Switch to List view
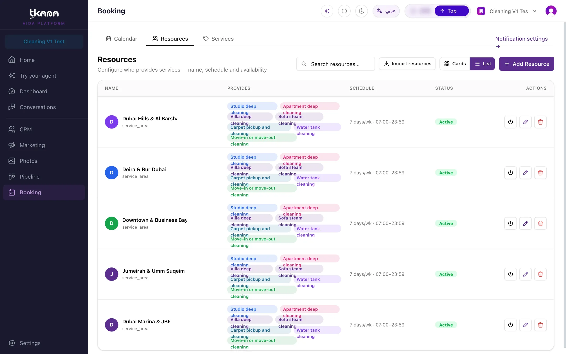Screen dimensions: 566x354 482,64
